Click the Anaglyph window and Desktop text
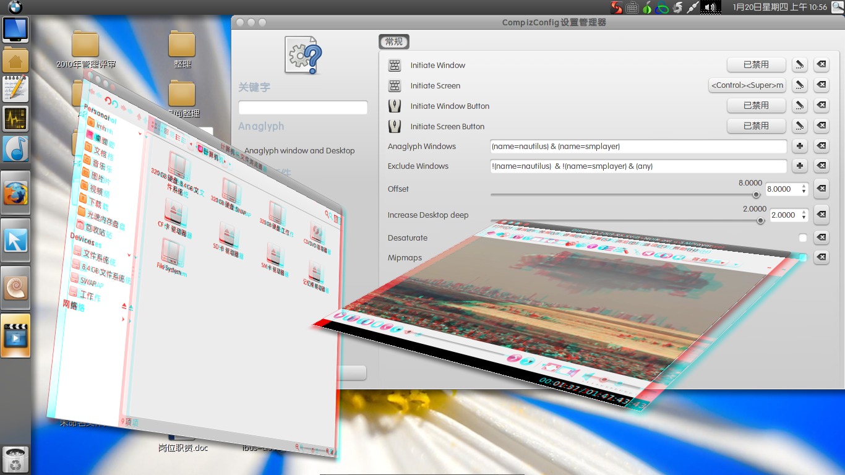The width and height of the screenshot is (845, 475). [x=299, y=150]
